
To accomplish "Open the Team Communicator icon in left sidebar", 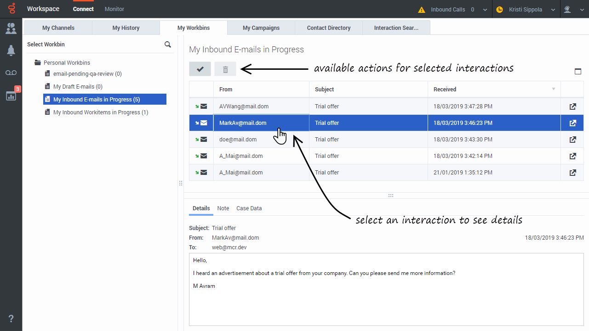I will click(x=11, y=28).
